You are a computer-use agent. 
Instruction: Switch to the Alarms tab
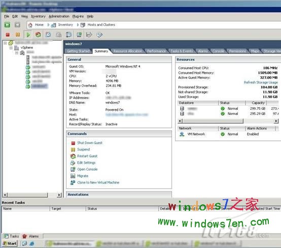click(x=203, y=51)
